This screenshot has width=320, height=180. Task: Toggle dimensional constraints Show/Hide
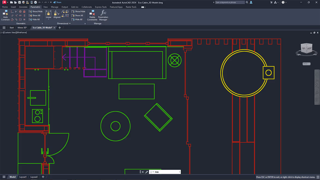[x=78, y=11]
